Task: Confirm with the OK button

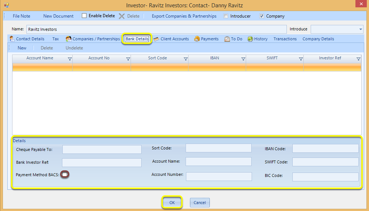Action: click(x=172, y=202)
